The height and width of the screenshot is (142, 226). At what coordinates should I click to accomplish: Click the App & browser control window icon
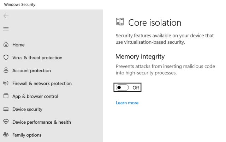(6, 96)
